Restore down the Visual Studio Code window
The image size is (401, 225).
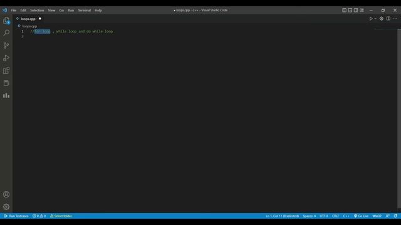(x=383, y=10)
